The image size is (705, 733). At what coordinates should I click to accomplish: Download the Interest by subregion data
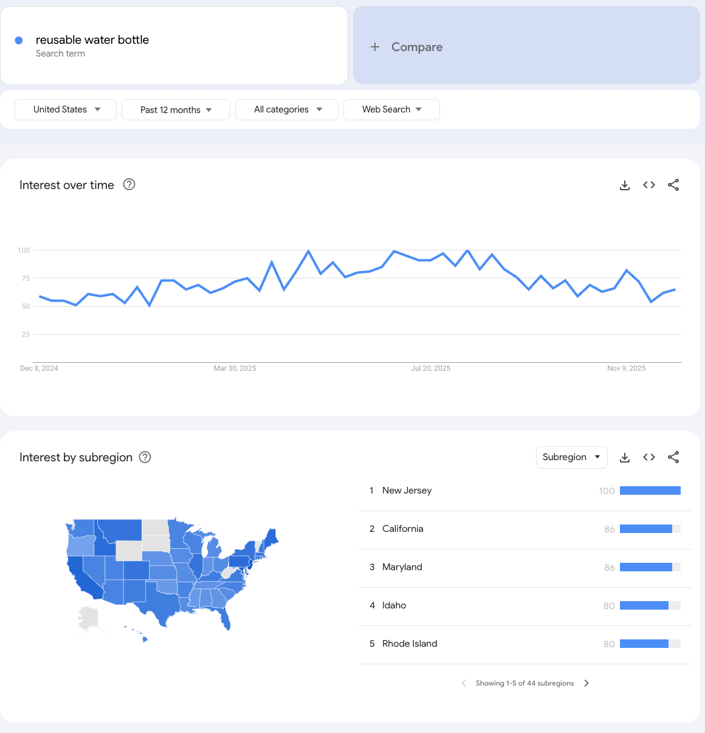point(625,457)
